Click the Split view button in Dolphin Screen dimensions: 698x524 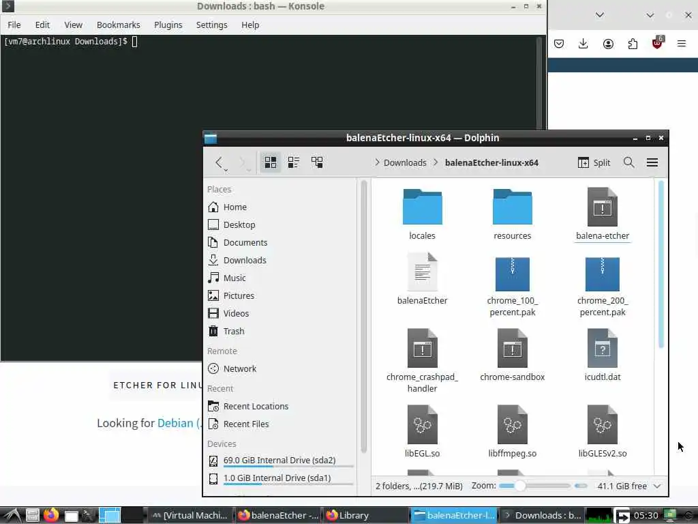coord(594,162)
